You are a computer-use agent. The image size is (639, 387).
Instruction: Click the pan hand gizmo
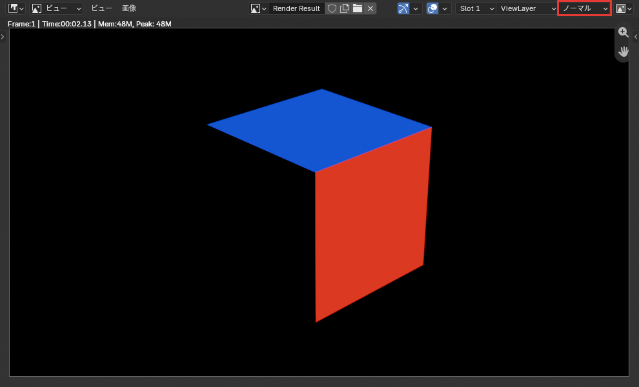coord(623,52)
